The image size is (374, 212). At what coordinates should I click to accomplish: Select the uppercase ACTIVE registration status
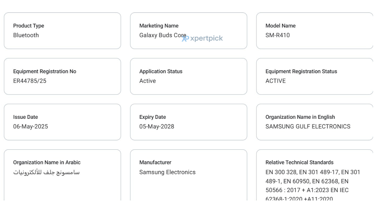pos(276,81)
